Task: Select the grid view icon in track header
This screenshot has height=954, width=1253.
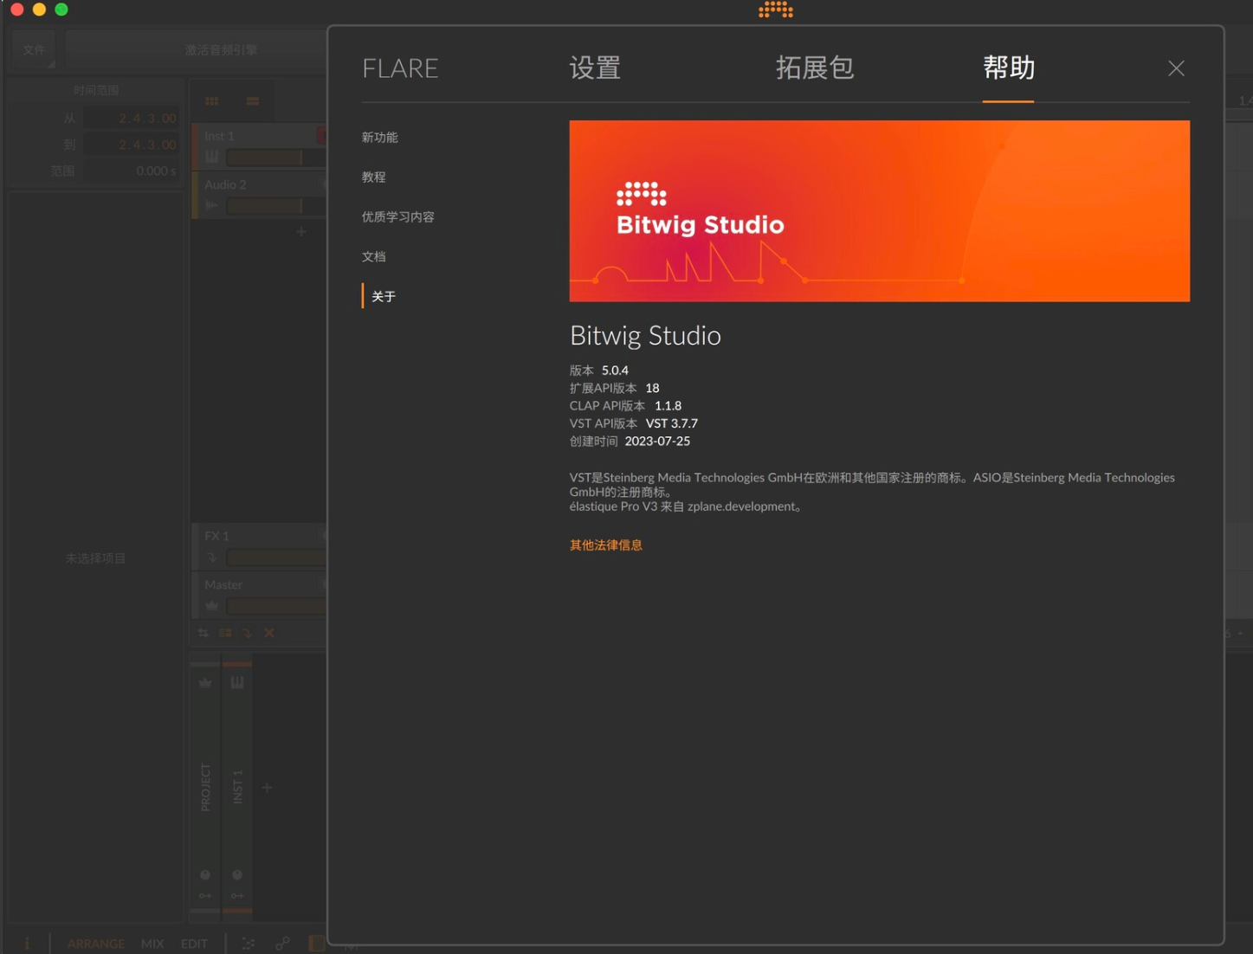Action: pyautogui.click(x=212, y=101)
